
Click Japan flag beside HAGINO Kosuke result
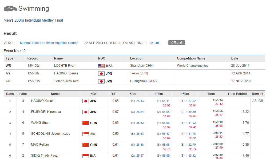(x=86, y=101)
